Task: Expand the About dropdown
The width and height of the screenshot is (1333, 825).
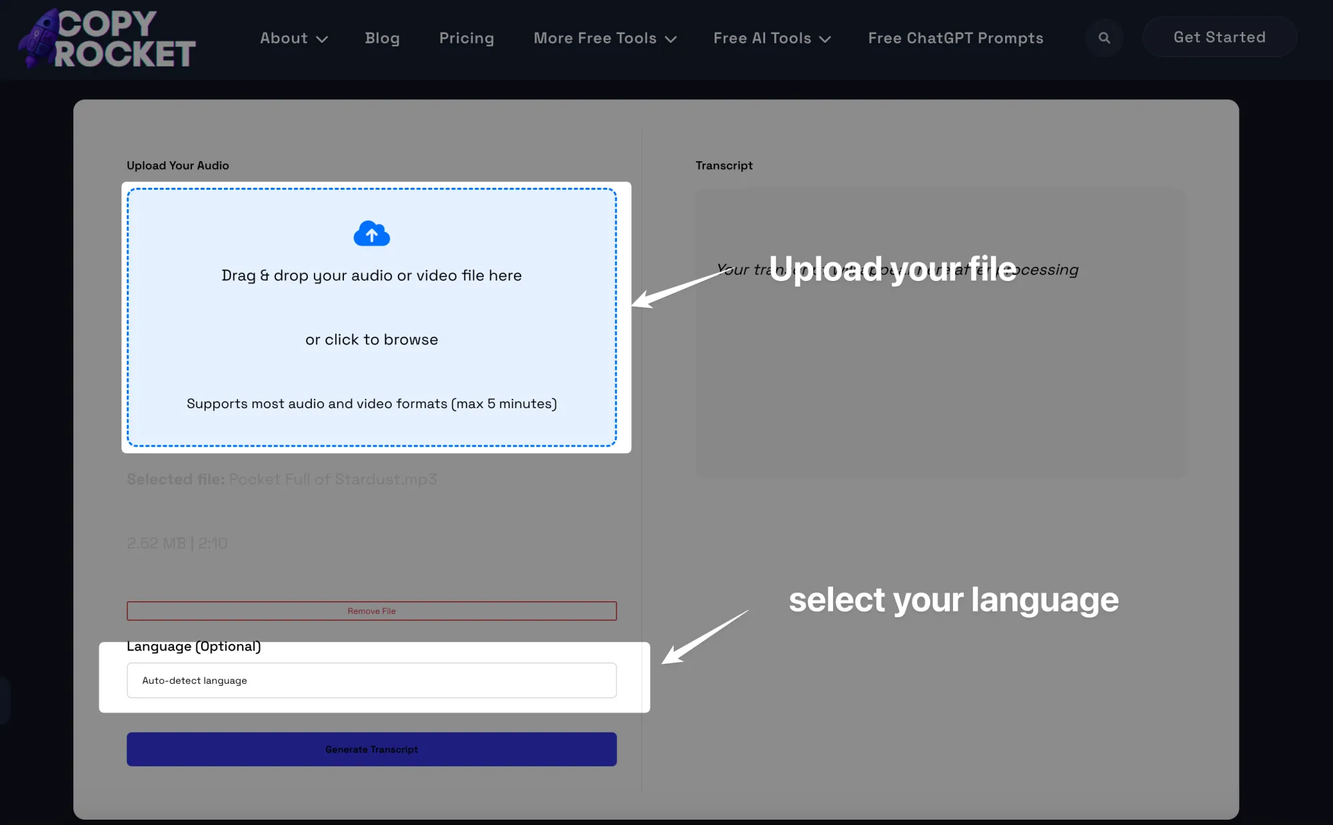Action: click(293, 38)
